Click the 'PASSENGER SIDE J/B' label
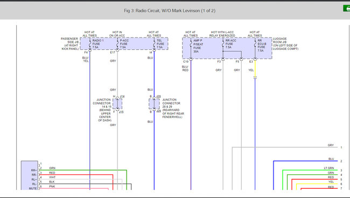 point(69,40)
